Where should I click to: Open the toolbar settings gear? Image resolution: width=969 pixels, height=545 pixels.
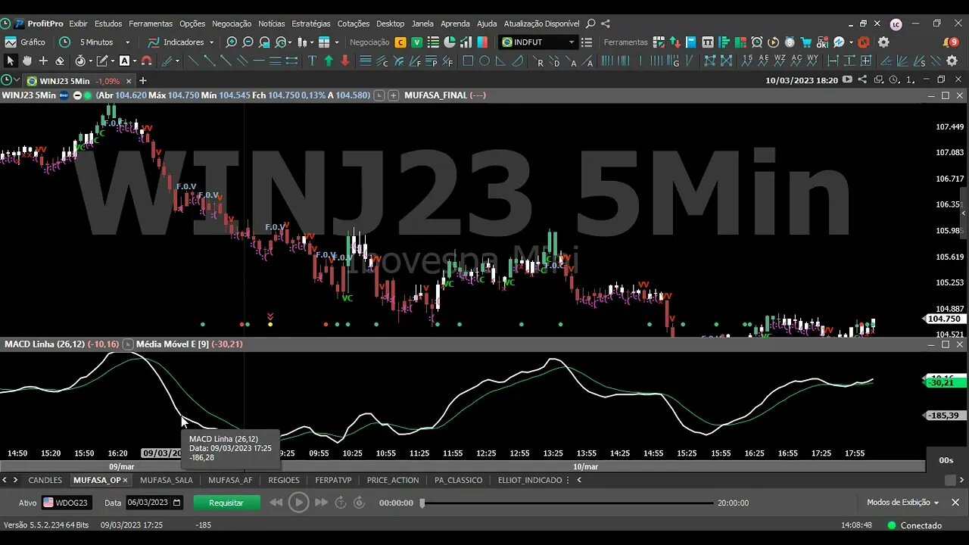click(883, 42)
